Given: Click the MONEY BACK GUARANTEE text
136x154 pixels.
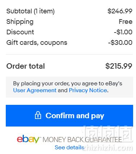Looking at the screenshot, I should (x=82, y=140).
